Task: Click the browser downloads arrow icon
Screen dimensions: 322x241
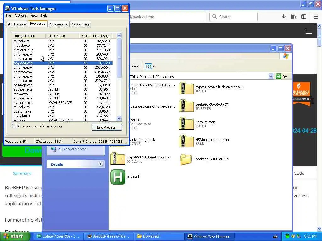Action: 284,17
